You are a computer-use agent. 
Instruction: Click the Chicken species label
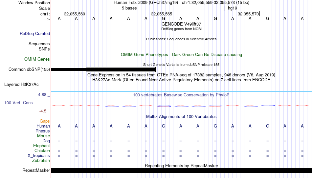42,151
